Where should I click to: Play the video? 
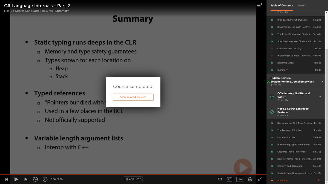point(16,179)
